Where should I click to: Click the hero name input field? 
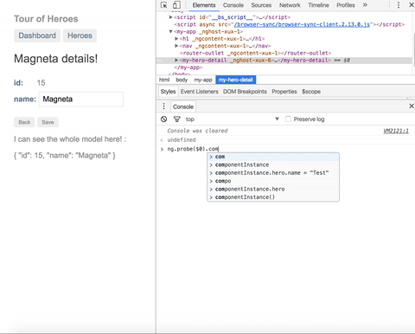(81, 100)
